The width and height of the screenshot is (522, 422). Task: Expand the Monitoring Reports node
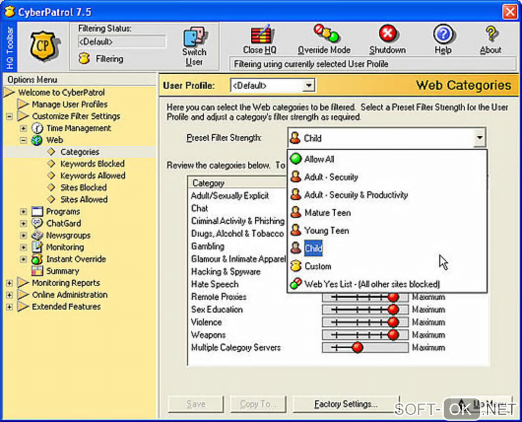(9, 283)
